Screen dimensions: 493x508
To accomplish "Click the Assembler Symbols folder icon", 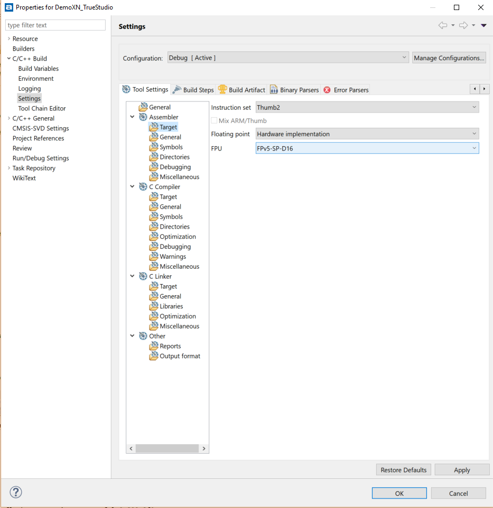I will (x=154, y=147).
